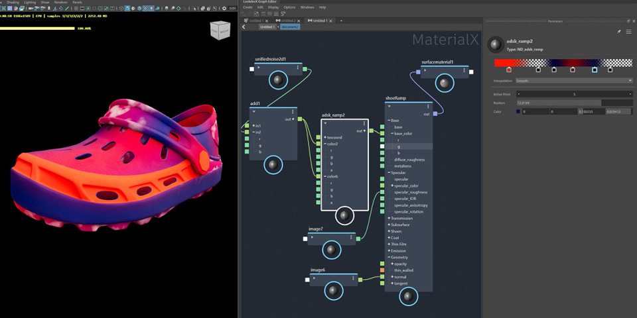The height and width of the screenshot is (318, 637).
Task: Open the three-dot menu on the shoeRamp node
Action: 429,106
